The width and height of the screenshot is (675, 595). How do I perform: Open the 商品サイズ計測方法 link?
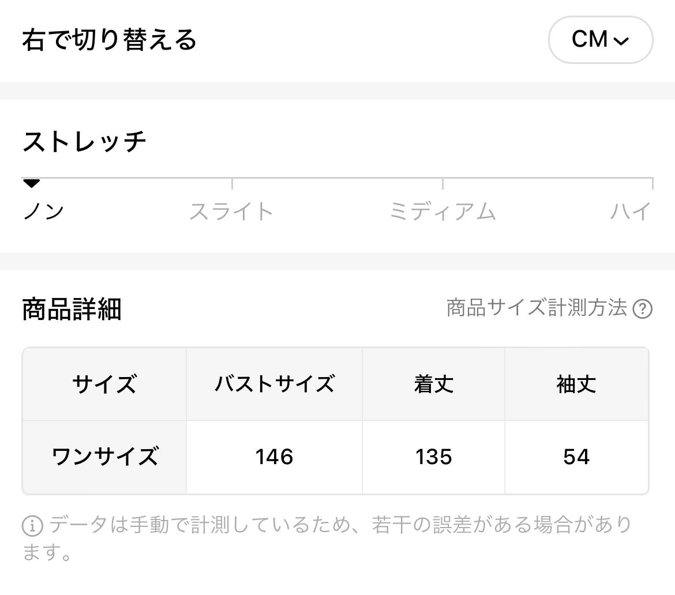pos(537,308)
